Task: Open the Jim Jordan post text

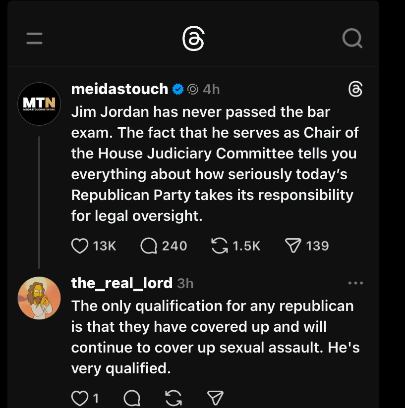Action: click(x=213, y=164)
